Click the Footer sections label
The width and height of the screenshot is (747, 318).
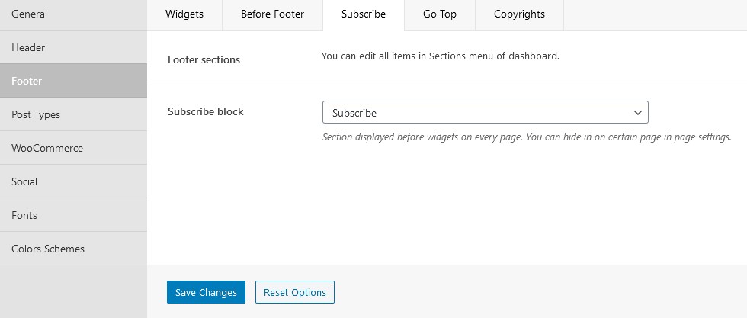(204, 60)
